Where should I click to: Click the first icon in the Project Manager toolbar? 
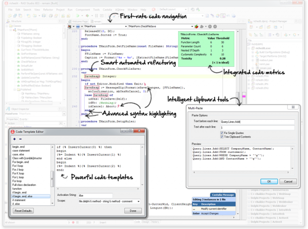point(251,27)
